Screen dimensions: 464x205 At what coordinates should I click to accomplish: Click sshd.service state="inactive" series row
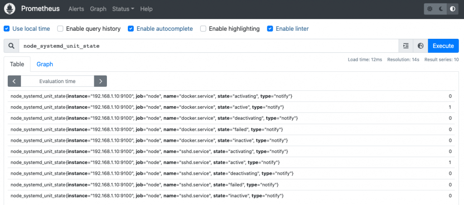[x=231, y=196]
